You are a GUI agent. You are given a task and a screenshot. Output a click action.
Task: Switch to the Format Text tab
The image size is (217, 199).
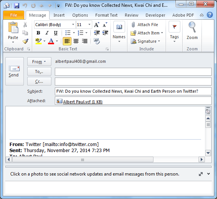[x=106, y=15]
